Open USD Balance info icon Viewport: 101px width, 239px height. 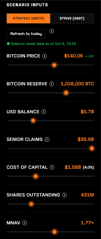click(x=44, y=112)
